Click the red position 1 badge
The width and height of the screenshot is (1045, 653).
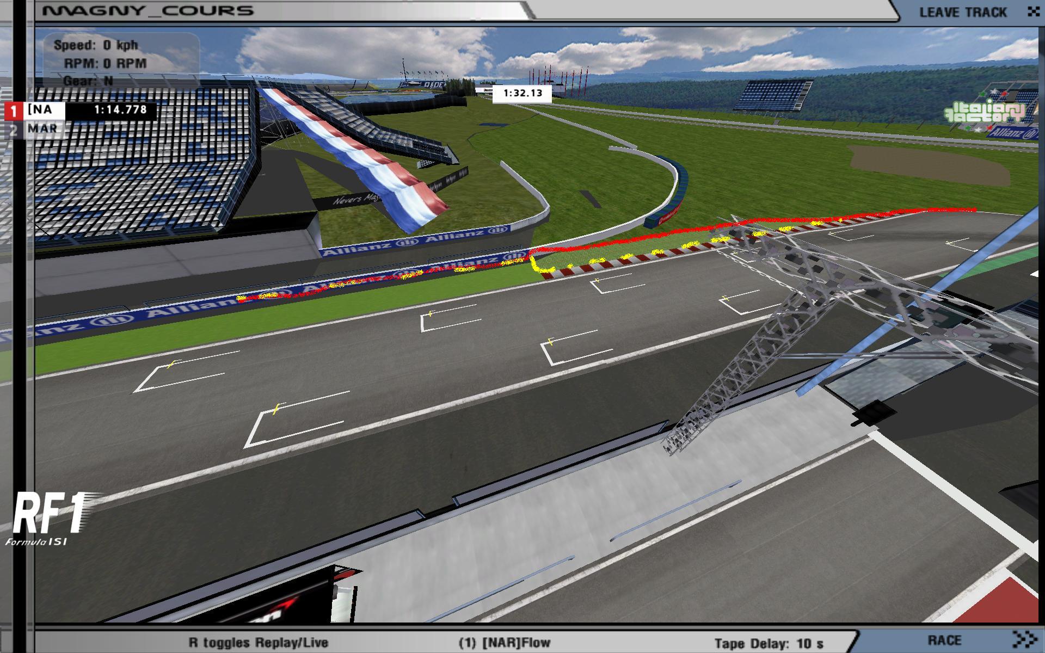coord(13,111)
